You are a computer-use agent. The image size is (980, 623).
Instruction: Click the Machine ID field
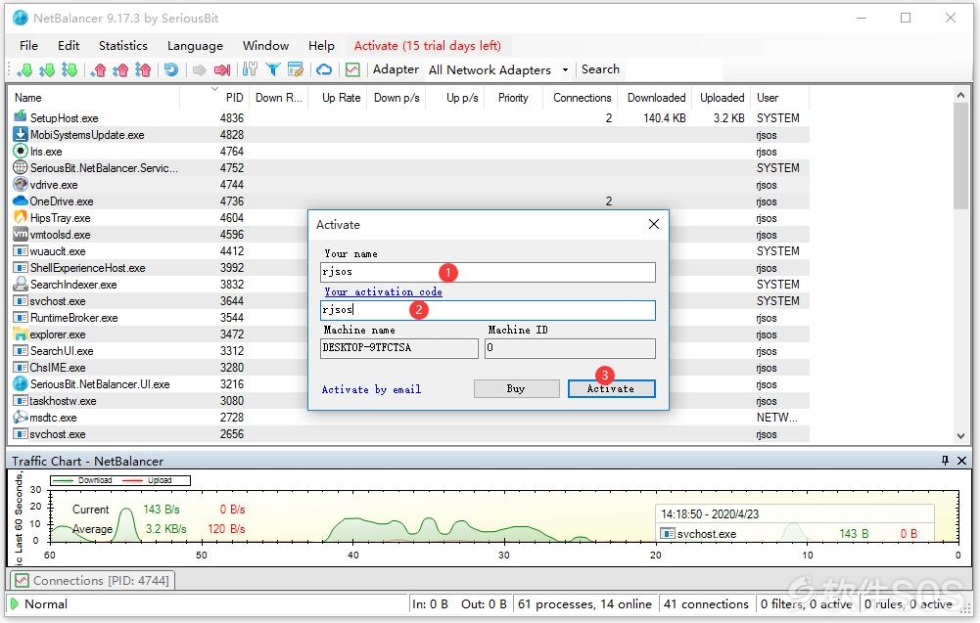(x=570, y=348)
